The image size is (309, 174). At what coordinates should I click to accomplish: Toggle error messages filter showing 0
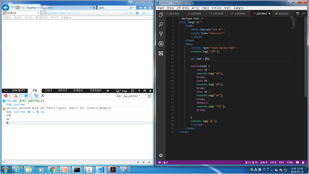(8, 96)
